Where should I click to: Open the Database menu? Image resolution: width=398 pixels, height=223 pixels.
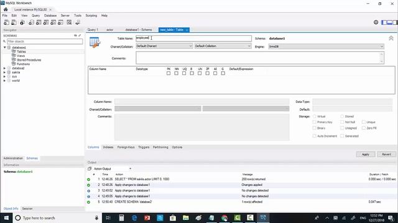point(50,15)
